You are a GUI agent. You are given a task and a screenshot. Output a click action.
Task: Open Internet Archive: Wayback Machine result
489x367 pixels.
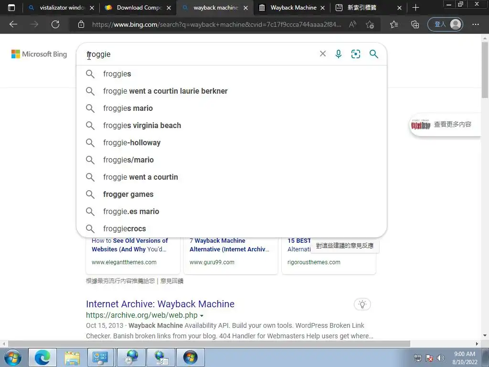coord(160,304)
